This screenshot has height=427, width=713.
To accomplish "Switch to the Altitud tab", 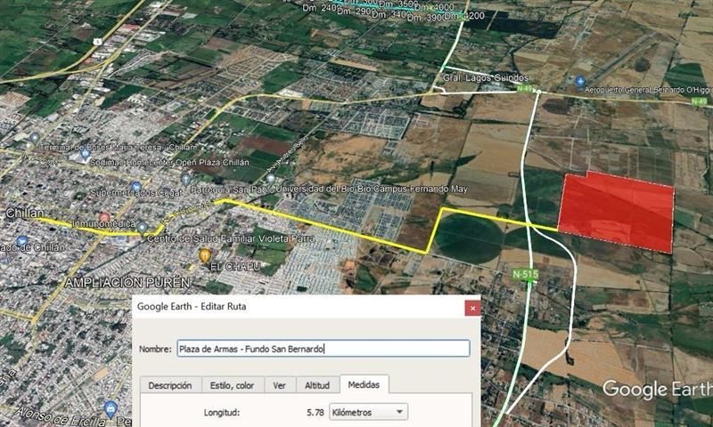I will [x=317, y=385].
